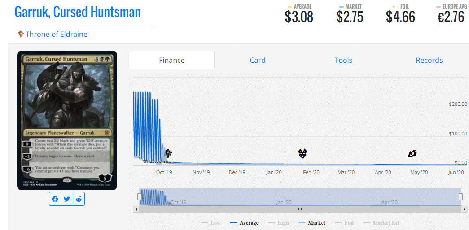The image size is (469, 230).
Task: Share the card on Twitter
Action: tap(67, 199)
